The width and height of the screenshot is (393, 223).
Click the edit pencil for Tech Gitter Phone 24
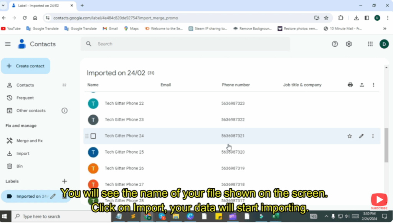(361, 136)
